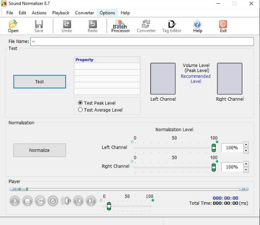Open the Batch Processor tool
Image resolution: width=260 pixels, height=225 pixels.
[121, 26]
